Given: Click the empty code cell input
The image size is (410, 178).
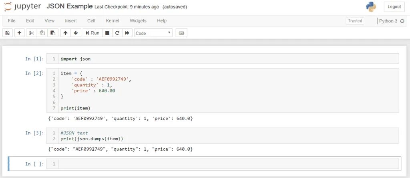Looking at the screenshot, I should coord(228,164).
